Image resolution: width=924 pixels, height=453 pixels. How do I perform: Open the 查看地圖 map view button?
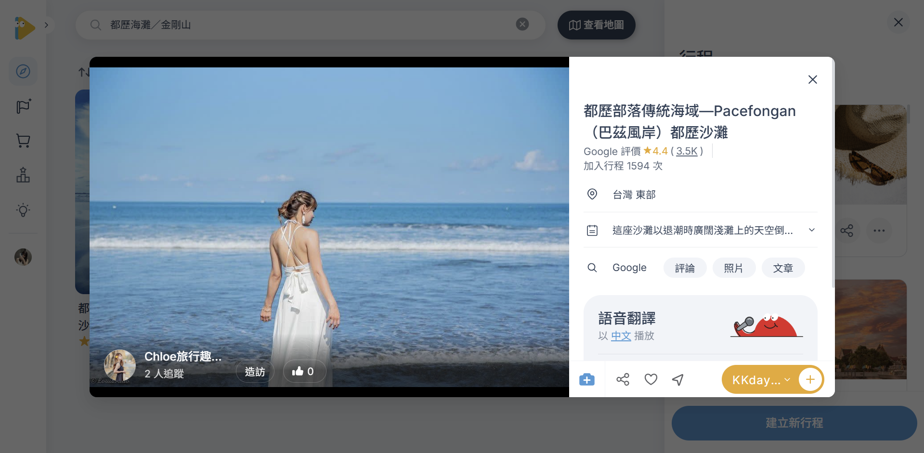click(596, 25)
